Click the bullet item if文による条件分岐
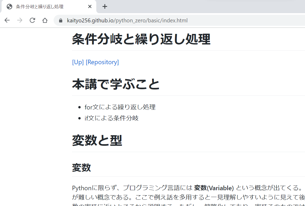The height and width of the screenshot is (206, 305). (111, 118)
